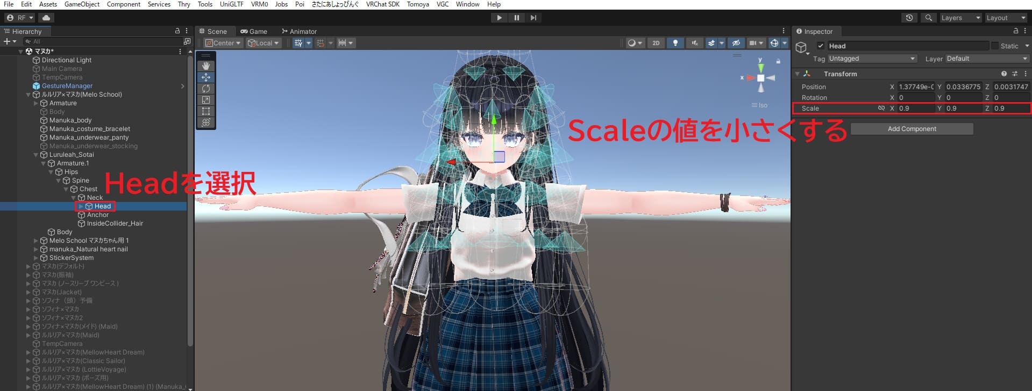Click the Add Component button
The width and height of the screenshot is (1032, 391).
tap(912, 129)
